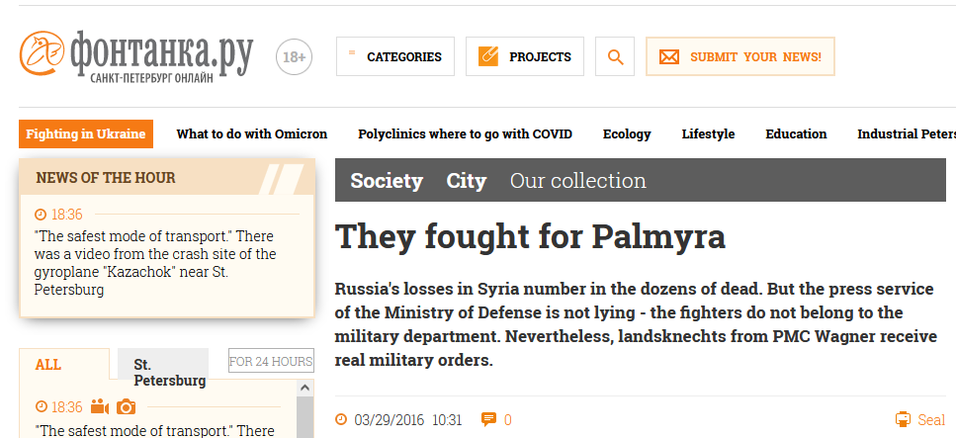Screen dimensions: 956x438
Task: Toggle the For 24 Hours filter
Action: (271, 361)
